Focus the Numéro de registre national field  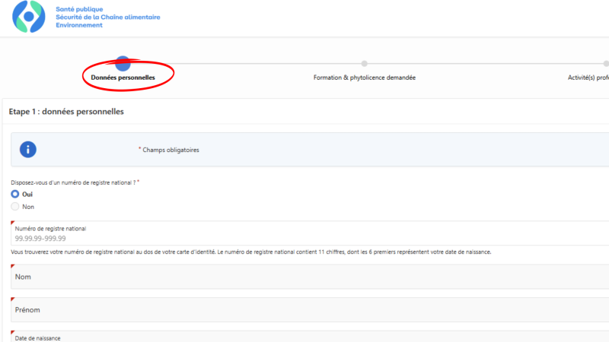[304, 238]
